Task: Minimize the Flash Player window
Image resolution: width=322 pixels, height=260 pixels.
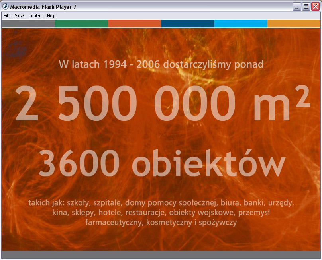Action: (x=297, y=7)
